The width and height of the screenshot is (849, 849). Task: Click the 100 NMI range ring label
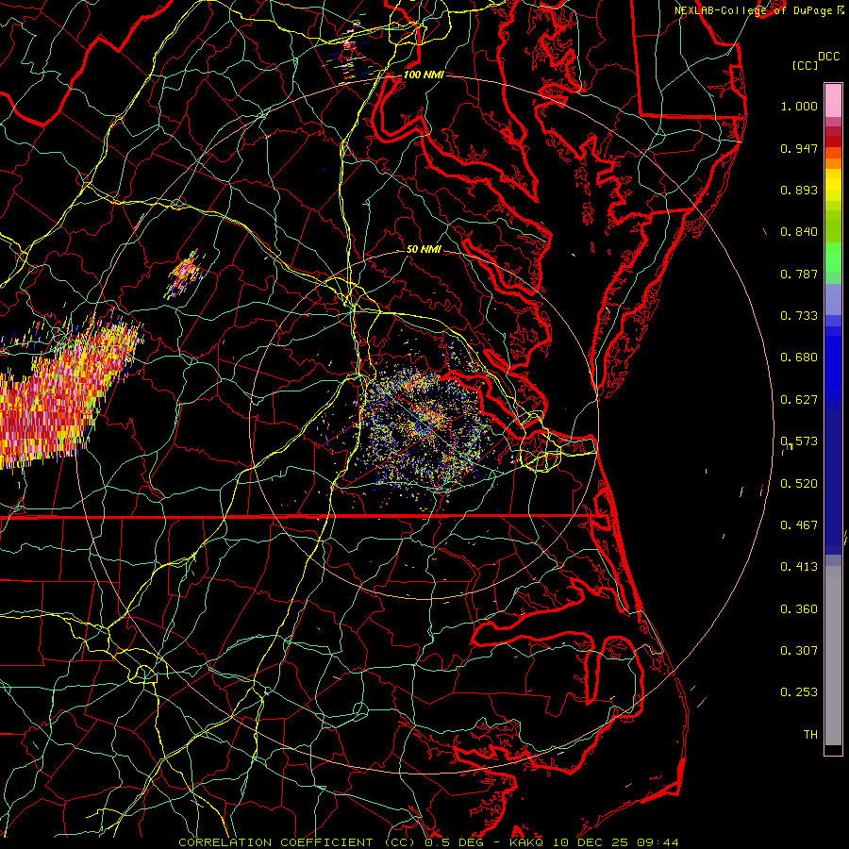[424, 75]
